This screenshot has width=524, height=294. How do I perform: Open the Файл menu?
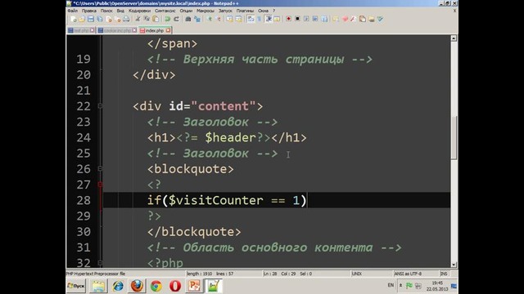[x=73, y=11]
